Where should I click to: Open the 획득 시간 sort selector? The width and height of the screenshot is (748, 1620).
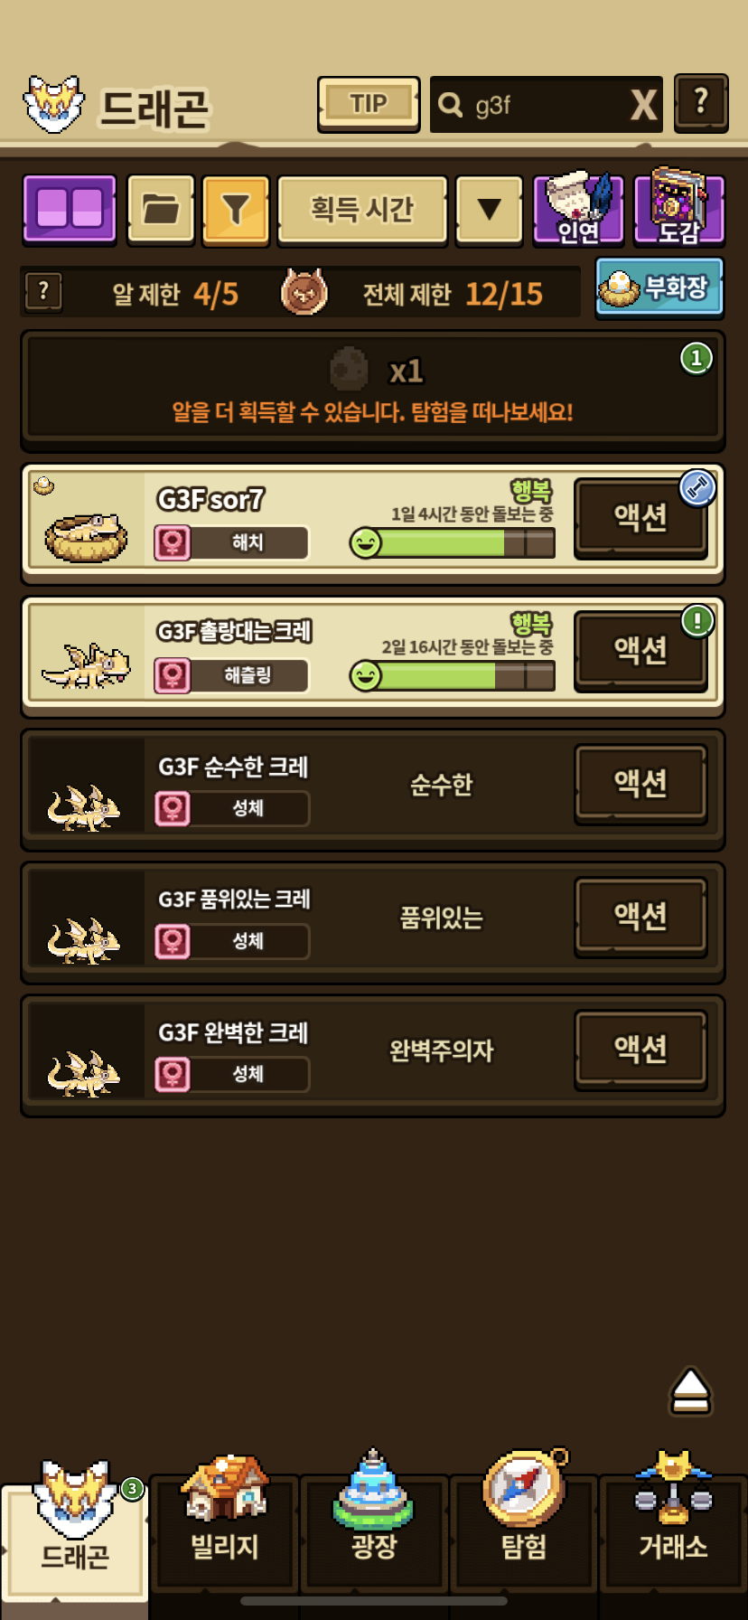pos(362,210)
